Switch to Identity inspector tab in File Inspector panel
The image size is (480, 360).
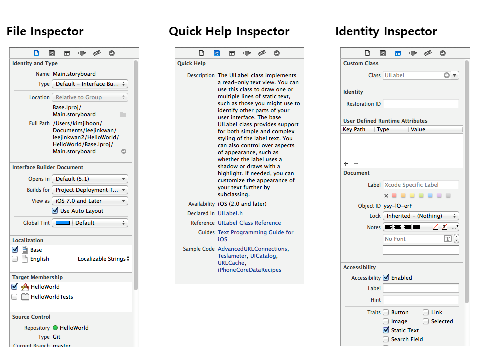click(67, 53)
